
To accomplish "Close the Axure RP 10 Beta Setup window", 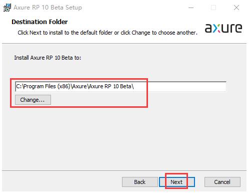I will click(236, 8).
